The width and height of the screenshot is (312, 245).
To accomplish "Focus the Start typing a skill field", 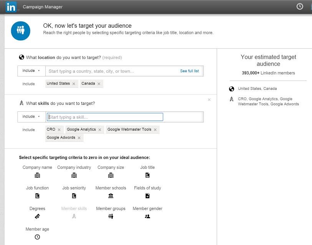I will coord(105,117).
